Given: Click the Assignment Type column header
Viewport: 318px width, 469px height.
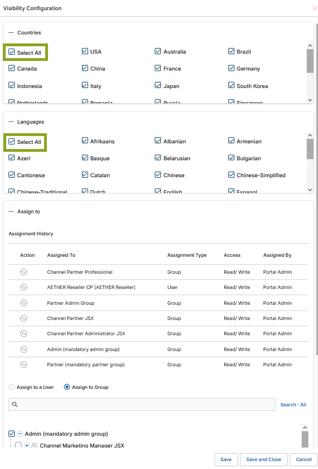Looking at the screenshot, I should pos(187,255).
